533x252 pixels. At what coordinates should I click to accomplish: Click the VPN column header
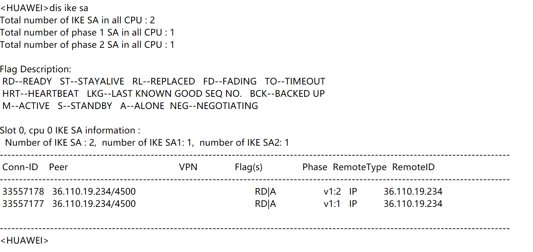click(188, 167)
